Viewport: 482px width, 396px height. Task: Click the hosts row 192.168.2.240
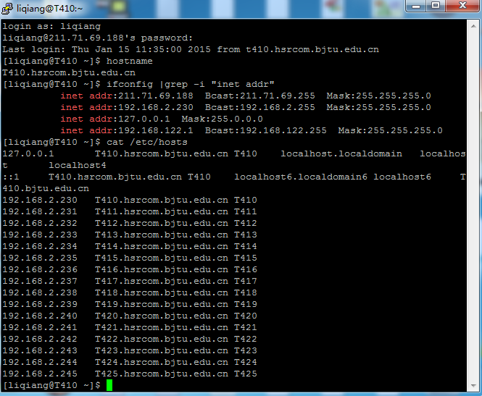[130, 316]
